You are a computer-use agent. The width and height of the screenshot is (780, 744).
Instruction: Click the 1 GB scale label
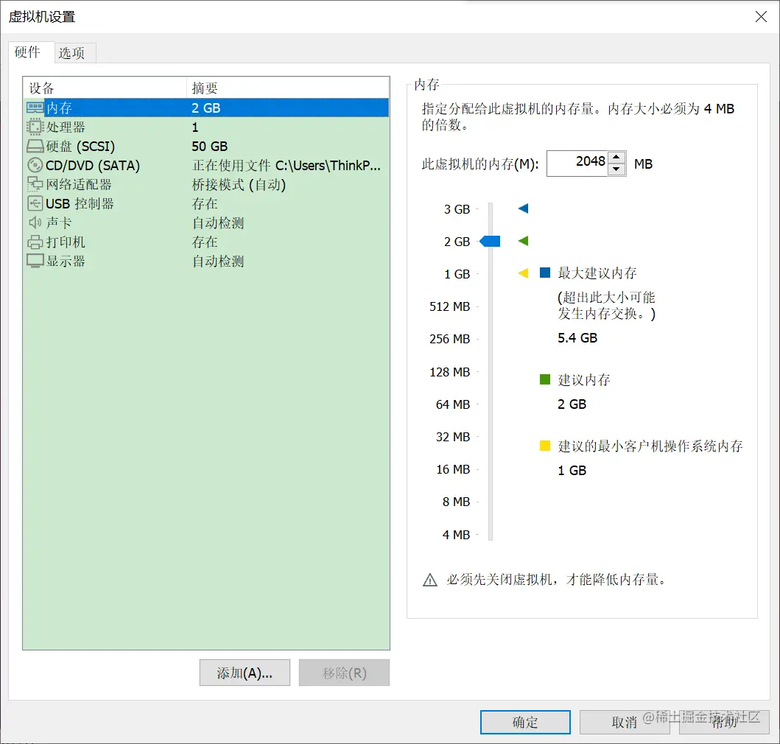click(457, 274)
